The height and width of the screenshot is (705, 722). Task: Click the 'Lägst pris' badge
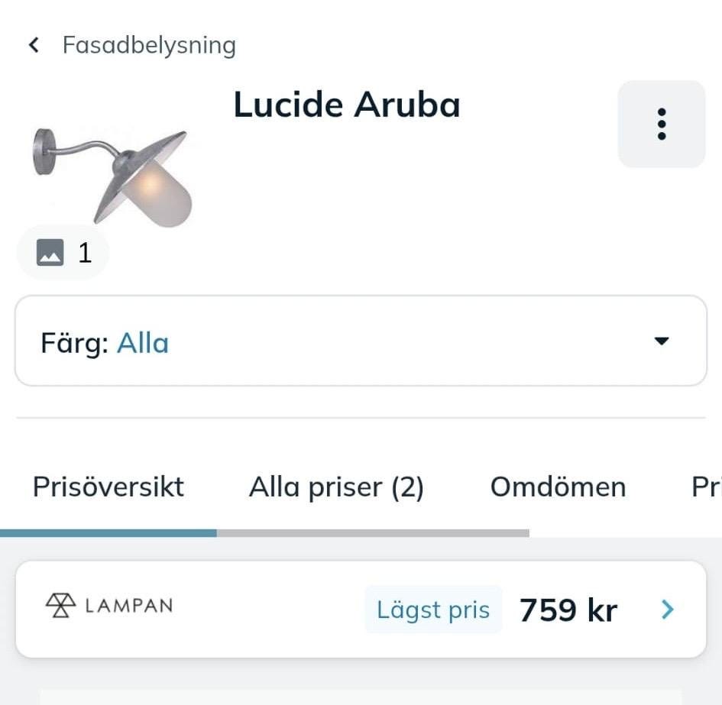pos(433,610)
